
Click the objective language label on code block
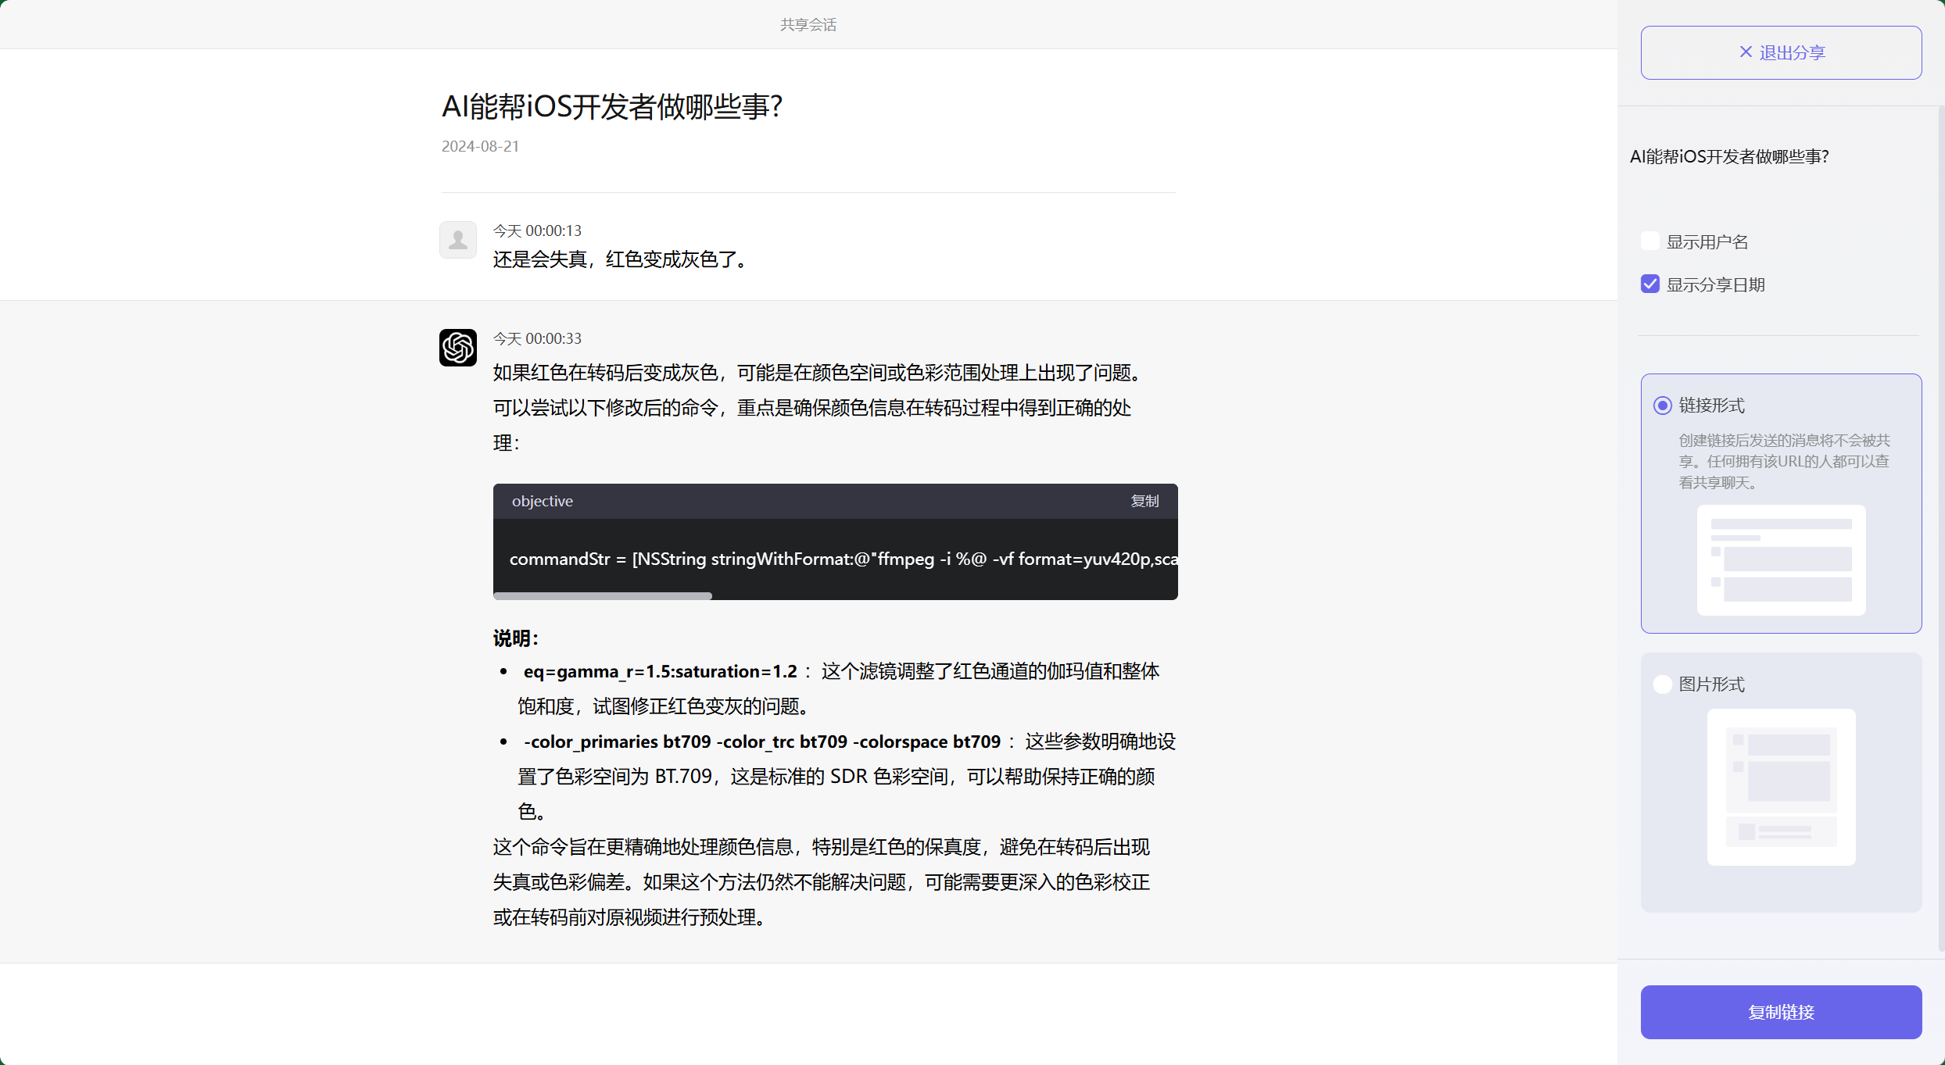(x=542, y=501)
